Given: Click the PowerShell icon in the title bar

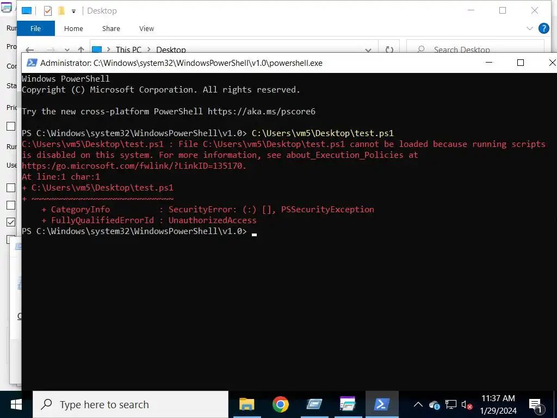Looking at the screenshot, I should 32,63.
